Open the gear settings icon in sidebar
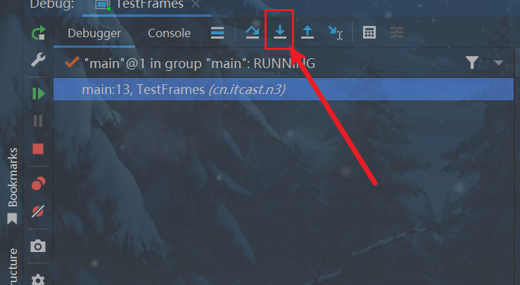The height and width of the screenshot is (285, 520). pos(38,280)
